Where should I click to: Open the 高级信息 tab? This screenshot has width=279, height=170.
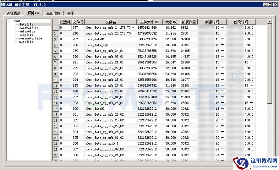53,13
